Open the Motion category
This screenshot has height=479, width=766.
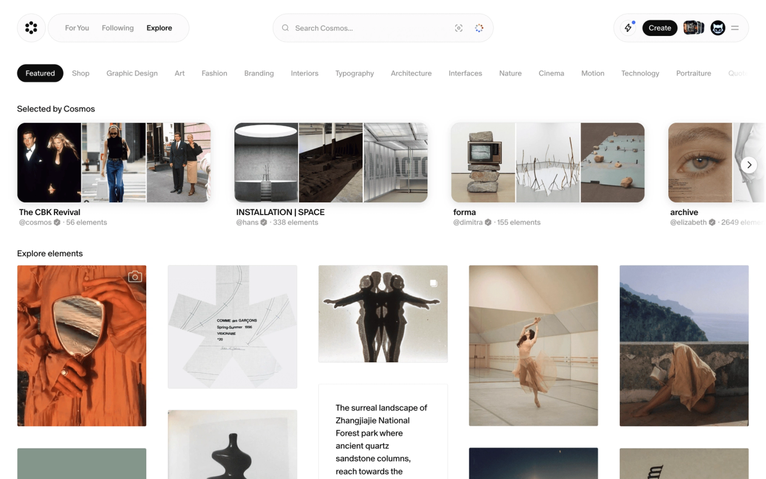[593, 73]
